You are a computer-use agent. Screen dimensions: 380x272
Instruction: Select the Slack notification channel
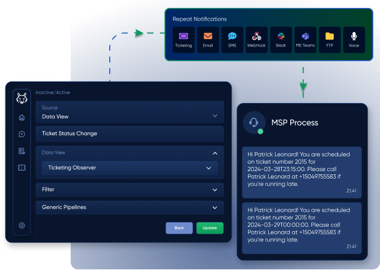[x=281, y=40]
